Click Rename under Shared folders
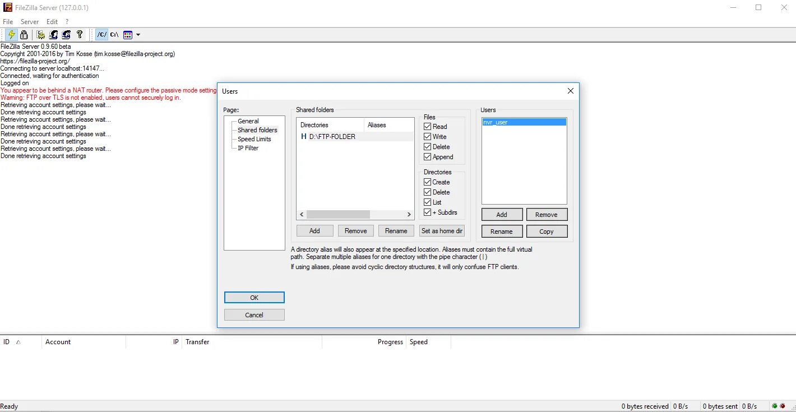Image resolution: width=796 pixels, height=412 pixels. click(396, 231)
